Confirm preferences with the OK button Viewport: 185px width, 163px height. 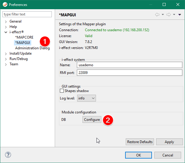(139, 155)
